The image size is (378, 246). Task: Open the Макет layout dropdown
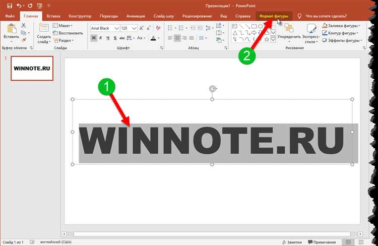(62, 26)
